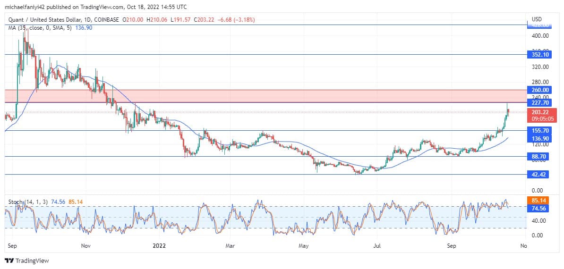Screen dimensions: 564x269
Task: Click the May label on the time axis
Action: 304,246
